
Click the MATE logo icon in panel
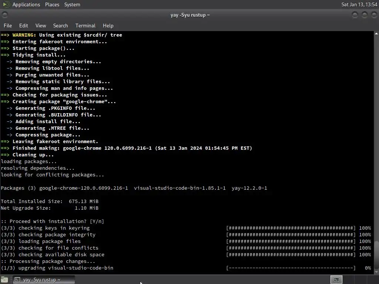6,4
